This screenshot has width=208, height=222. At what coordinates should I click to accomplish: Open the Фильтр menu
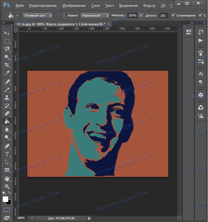point(149,5)
